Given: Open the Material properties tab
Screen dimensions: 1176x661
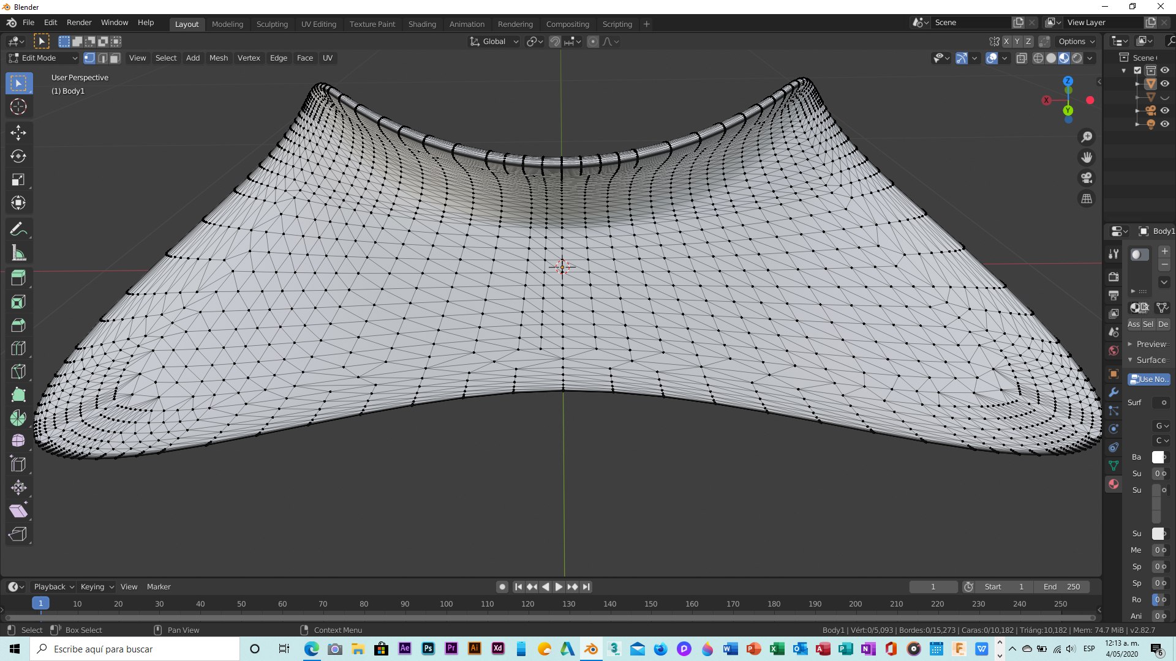Looking at the screenshot, I should [x=1114, y=484].
